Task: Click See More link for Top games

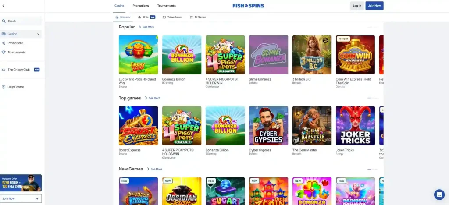Action: pyautogui.click(x=154, y=98)
